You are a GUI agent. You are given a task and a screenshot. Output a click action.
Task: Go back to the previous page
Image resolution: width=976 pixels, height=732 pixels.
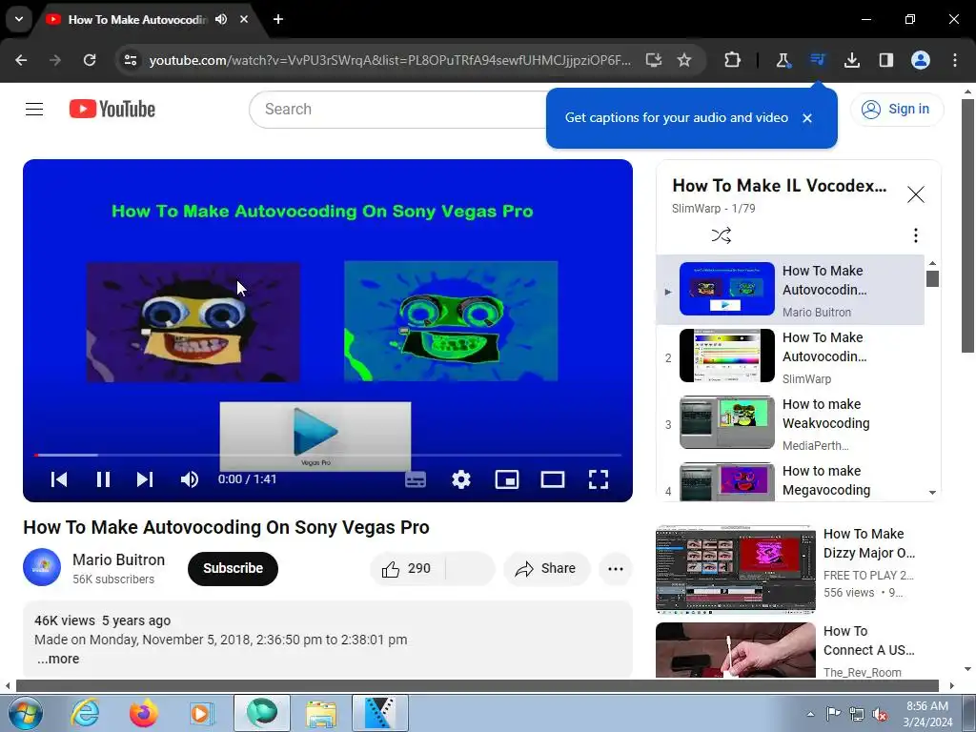(x=21, y=60)
